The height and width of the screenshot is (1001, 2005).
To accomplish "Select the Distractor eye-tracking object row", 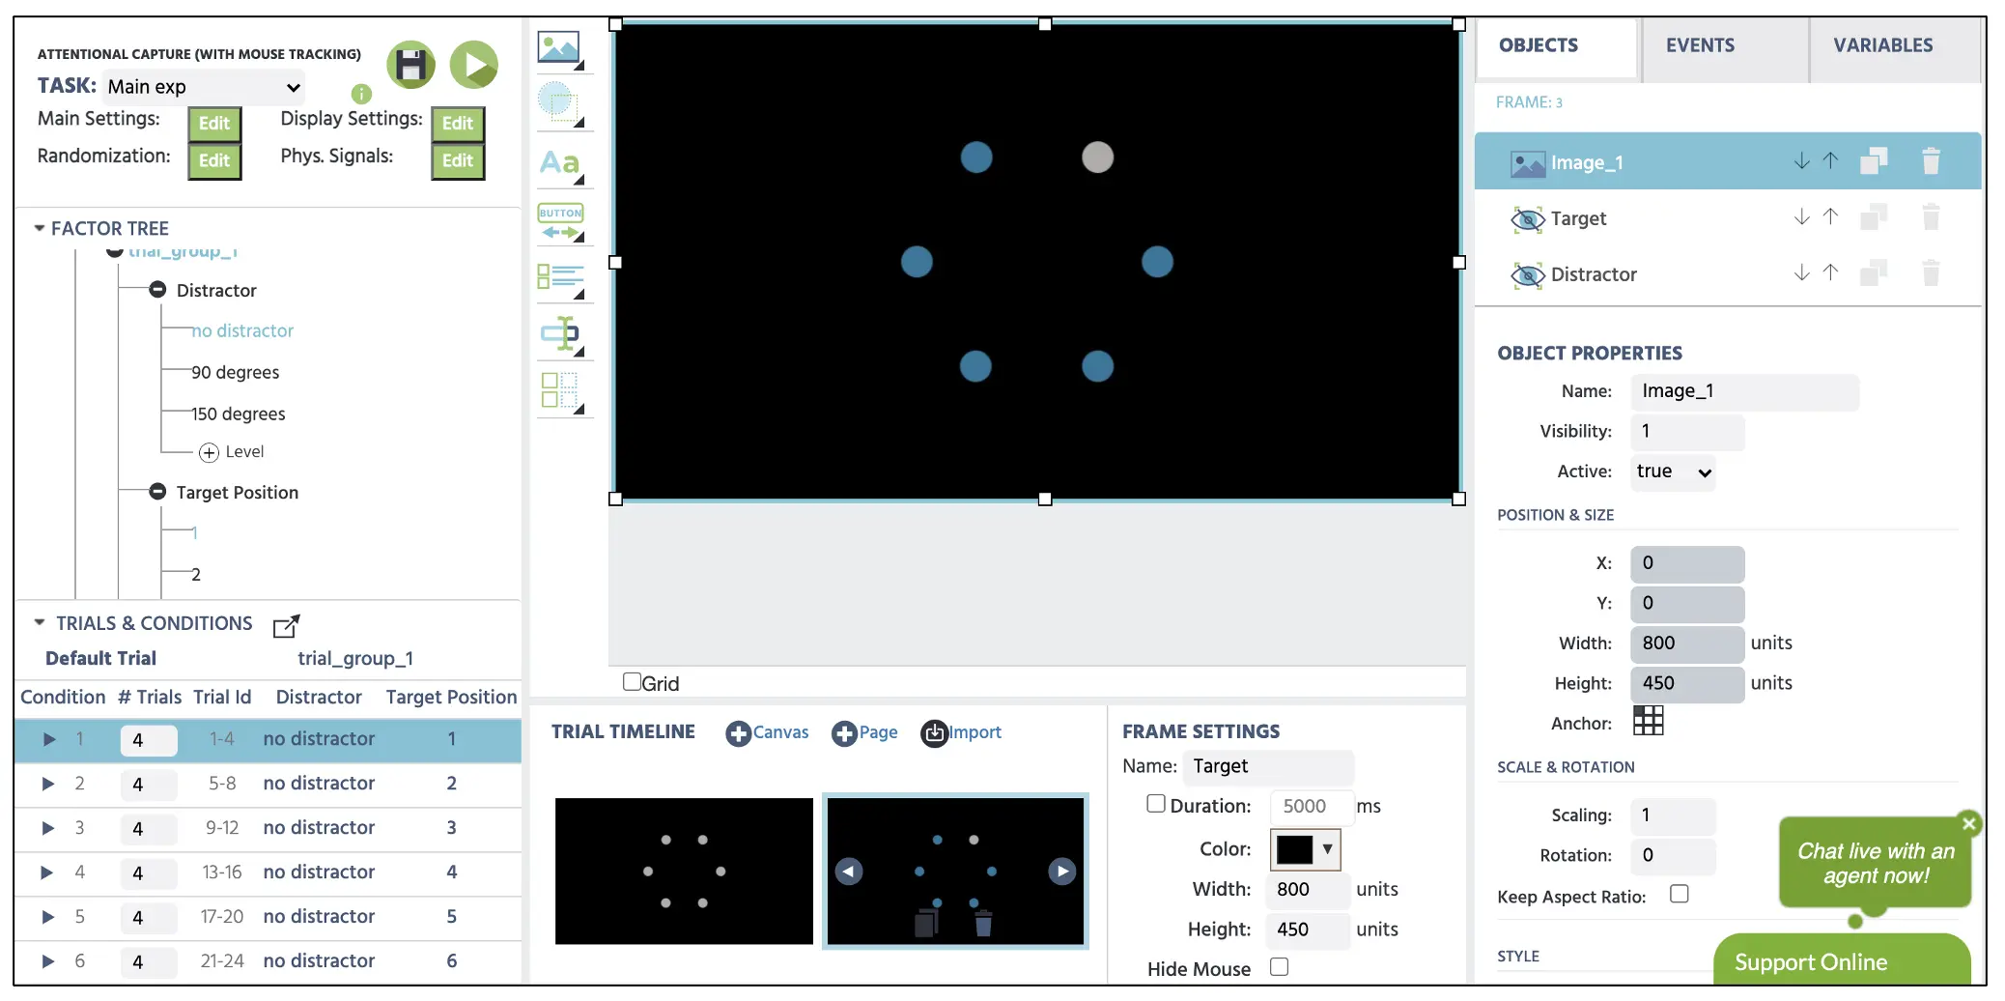I will [1728, 274].
